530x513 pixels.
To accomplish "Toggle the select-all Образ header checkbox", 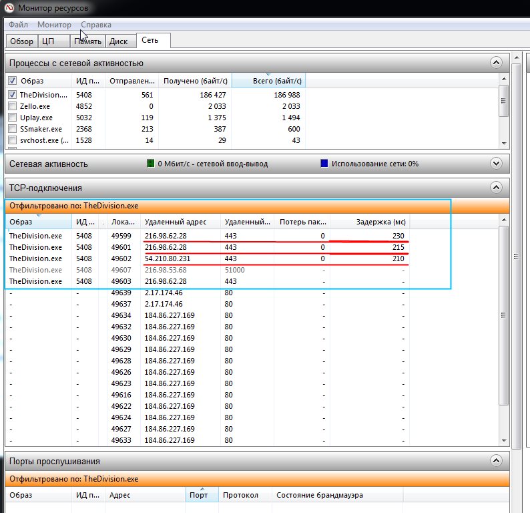I will click(x=12, y=81).
